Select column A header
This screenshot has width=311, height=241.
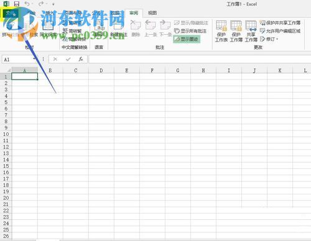(x=24, y=70)
